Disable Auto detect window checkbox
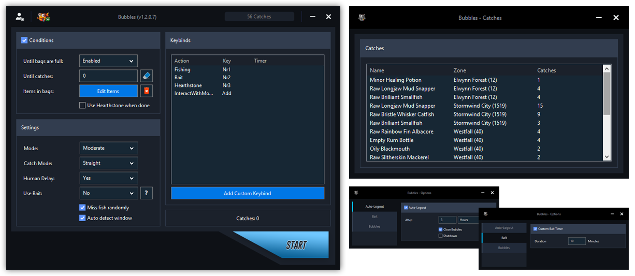Image resolution: width=635 pixels, height=276 pixels. click(82, 218)
